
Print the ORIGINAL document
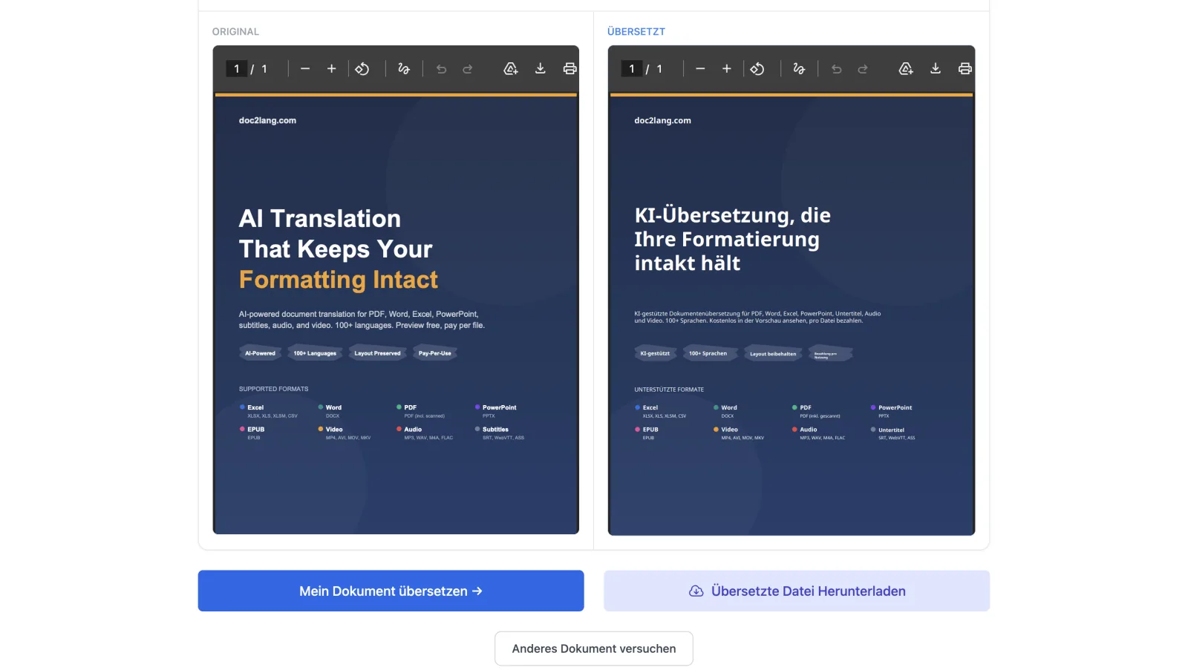pyautogui.click(x=569, y=69)
